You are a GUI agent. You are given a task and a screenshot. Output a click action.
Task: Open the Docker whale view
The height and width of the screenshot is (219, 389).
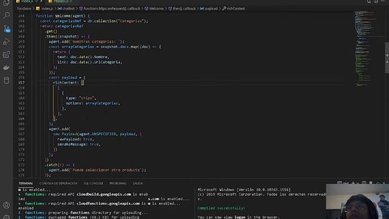[x=6, y=68]
